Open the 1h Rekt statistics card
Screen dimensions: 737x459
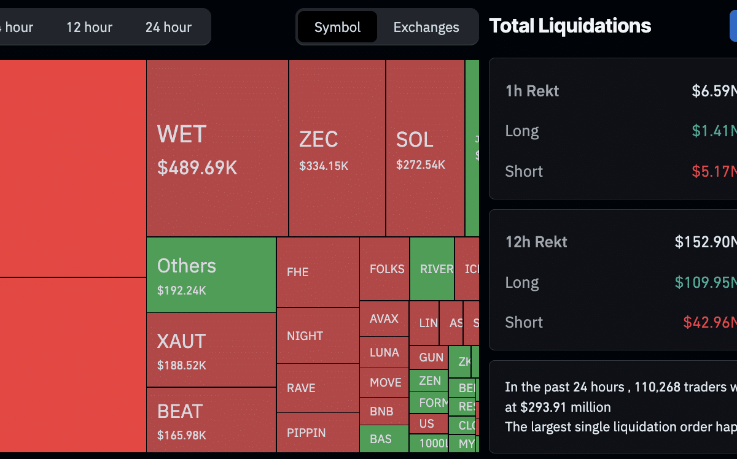click(614, 129)
